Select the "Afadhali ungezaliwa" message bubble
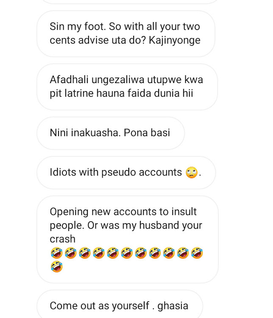The height and width of the screenshot is (318, 273). tap(127, 87)
